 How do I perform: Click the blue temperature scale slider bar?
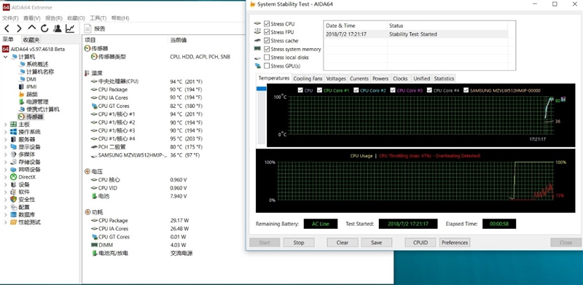(262, 88)
